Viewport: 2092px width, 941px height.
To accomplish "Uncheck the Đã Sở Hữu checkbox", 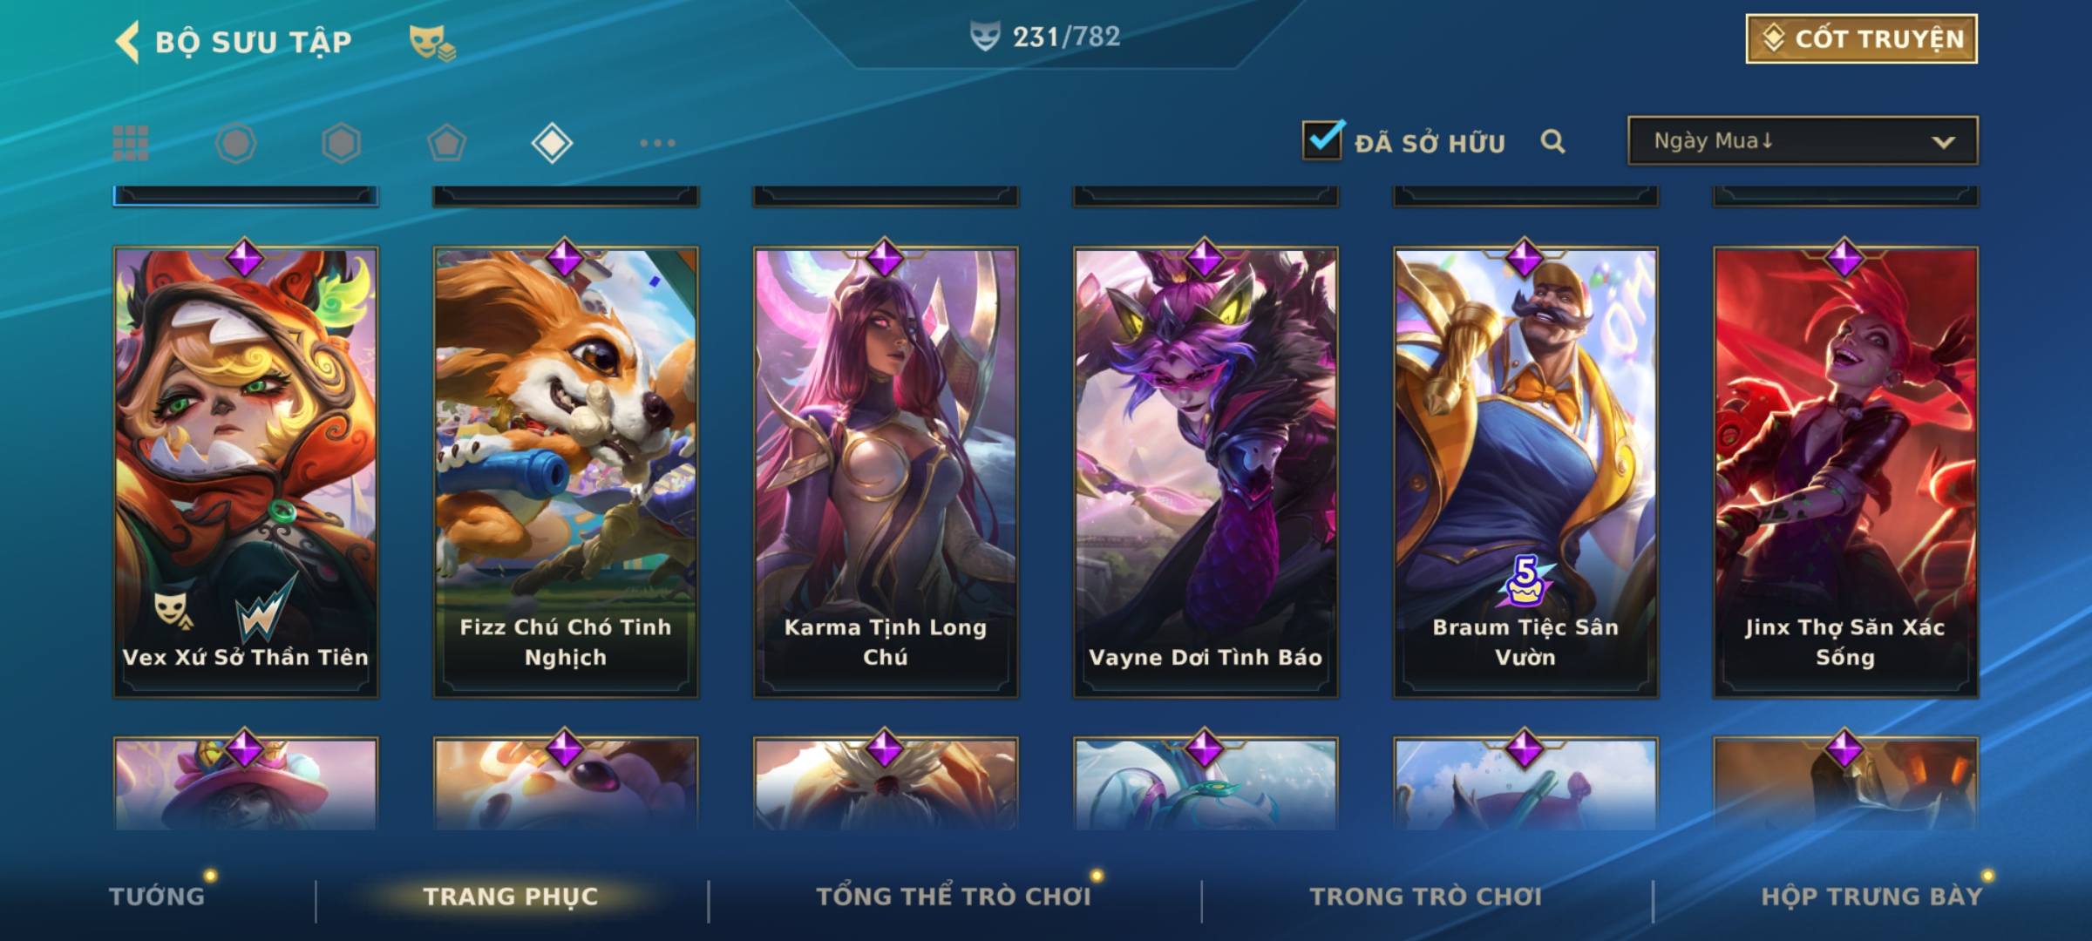I will click(x=1322, y=140).
